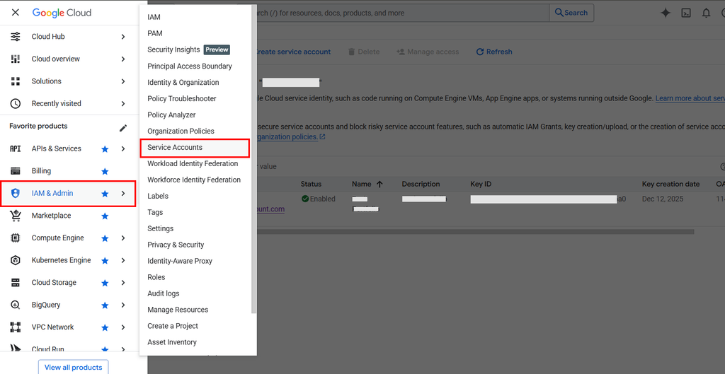Unpin APIs & Services favorite star
The height and width of the screenshot is (374, 725).
tap(105, 148)
